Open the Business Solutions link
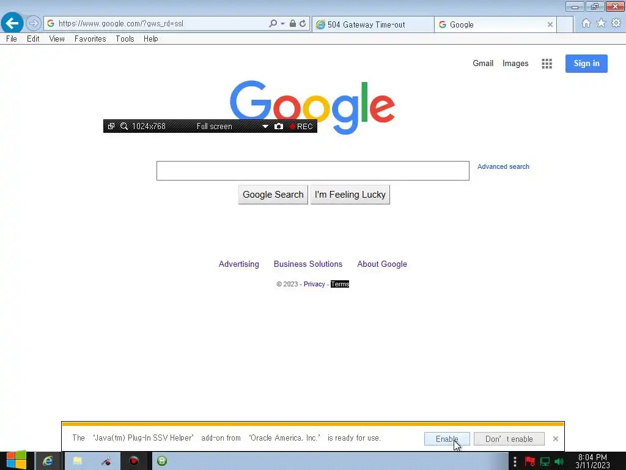626x470 pixels. coord(308,264)
